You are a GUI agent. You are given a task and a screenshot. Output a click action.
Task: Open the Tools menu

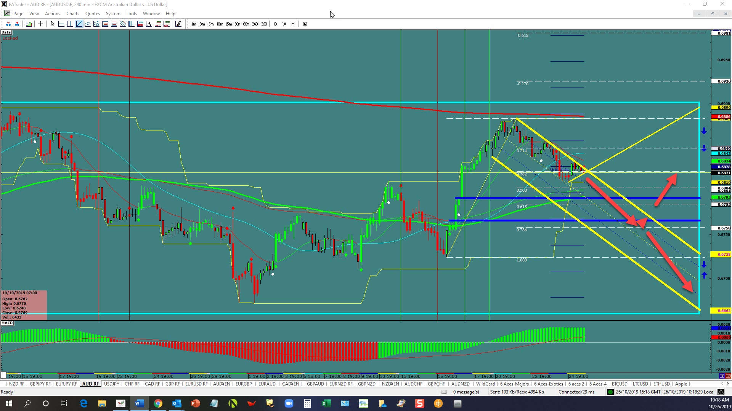(x=132, y=14)
